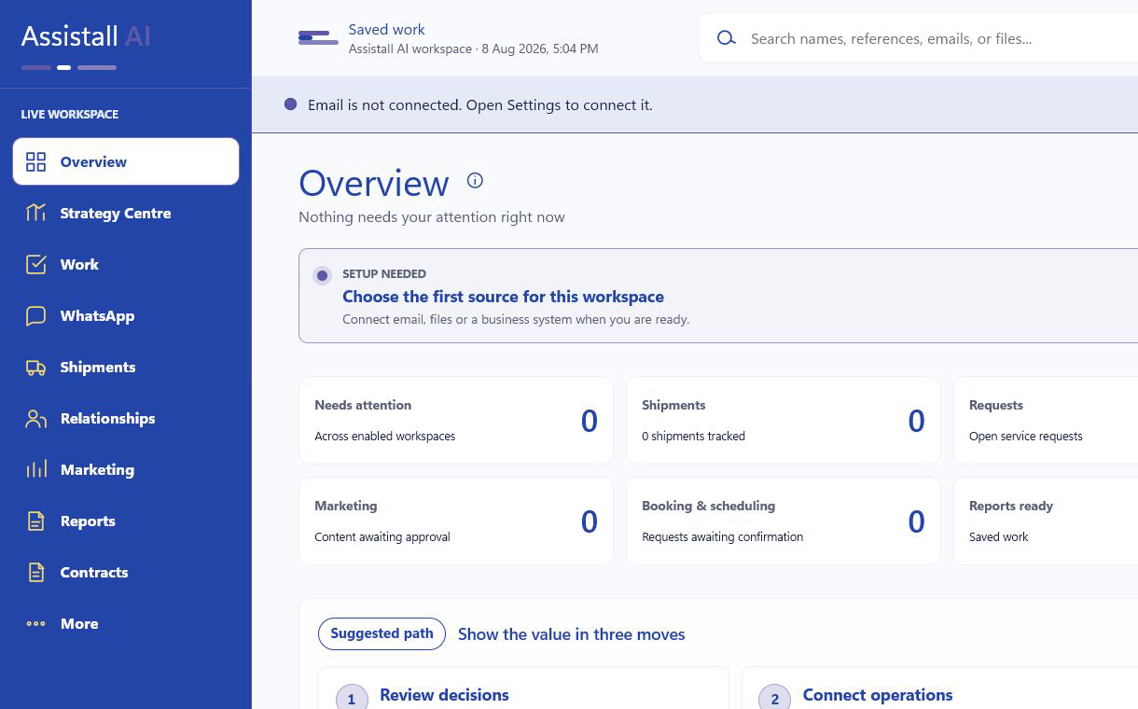1138x709 pixels.
Task: Click the Suggested path pill button
Action: [x=382, y=633]
